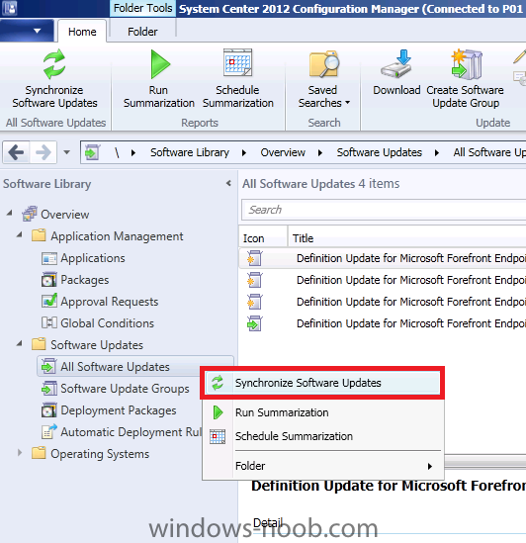Switch to the Folder ribbon tab

(142, 32)
